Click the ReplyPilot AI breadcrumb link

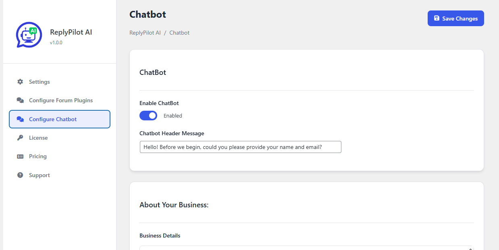coord(145,33)
